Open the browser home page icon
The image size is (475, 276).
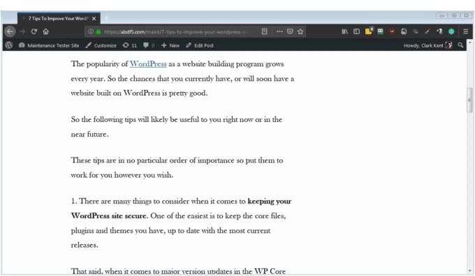coord(45,31)
